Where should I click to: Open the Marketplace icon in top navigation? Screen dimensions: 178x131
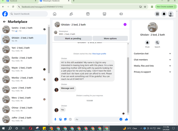tap(104, 14)
